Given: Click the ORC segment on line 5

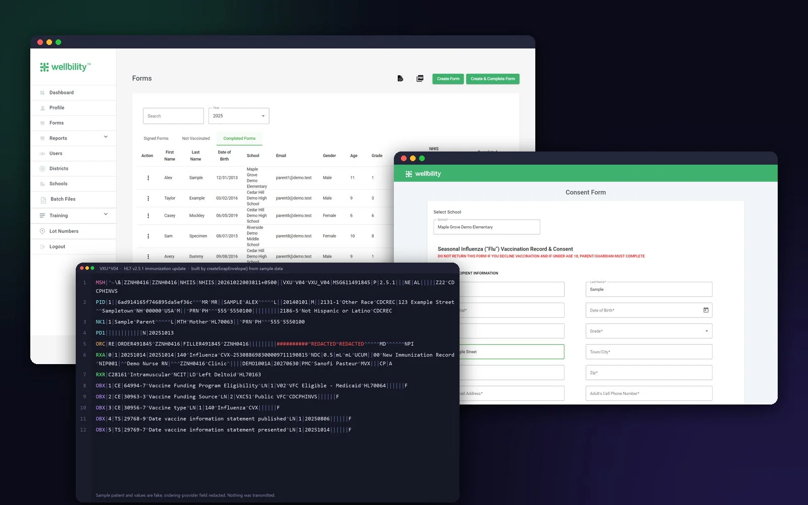Looking at the screenshot, I should pyautogui.click(x=100, y=344).
